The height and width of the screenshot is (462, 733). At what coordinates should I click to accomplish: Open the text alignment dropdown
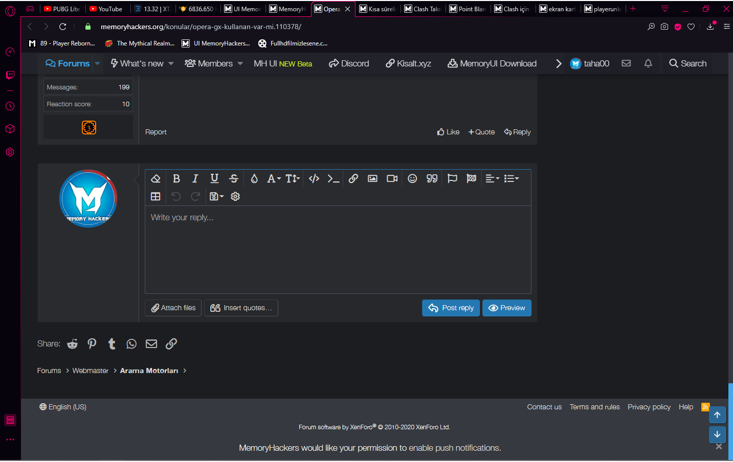tap(492, 179)
